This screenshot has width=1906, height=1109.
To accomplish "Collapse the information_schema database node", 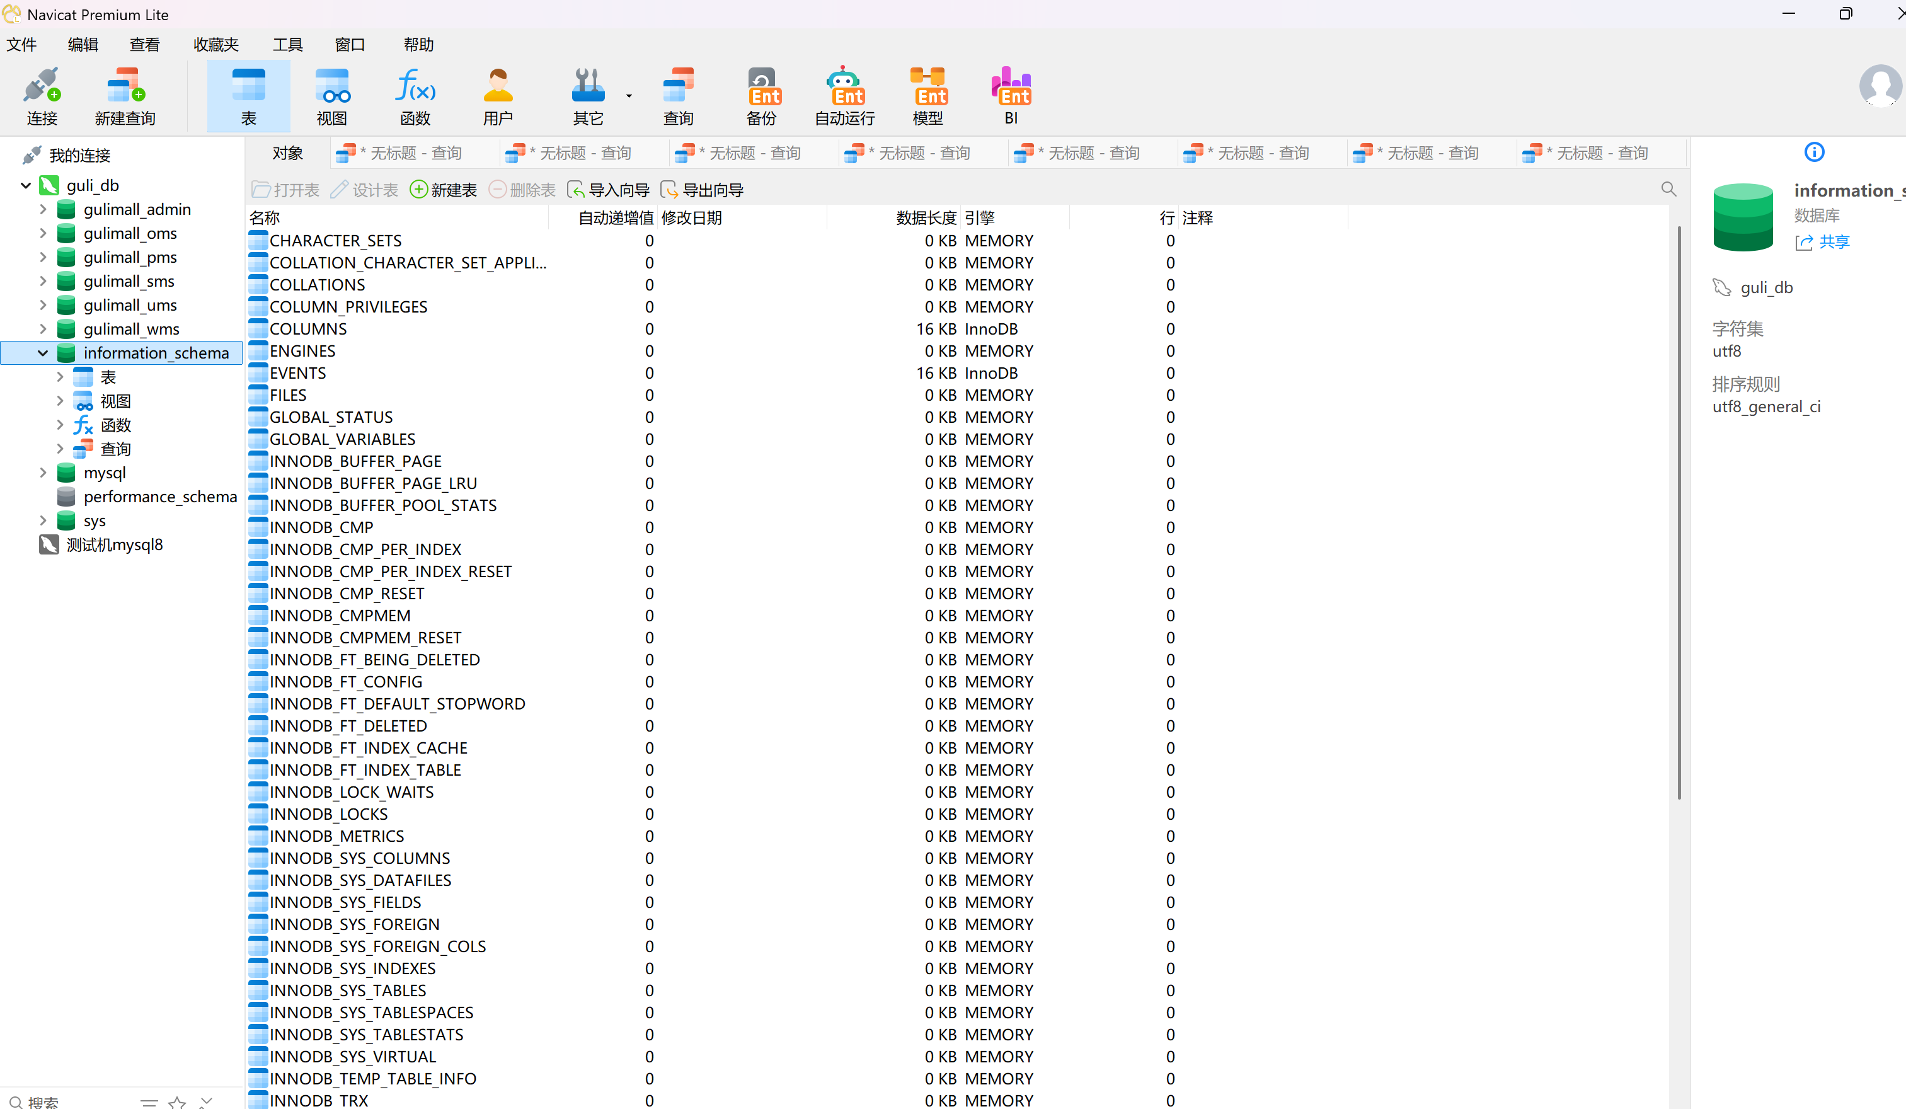I will coord(43,352).
